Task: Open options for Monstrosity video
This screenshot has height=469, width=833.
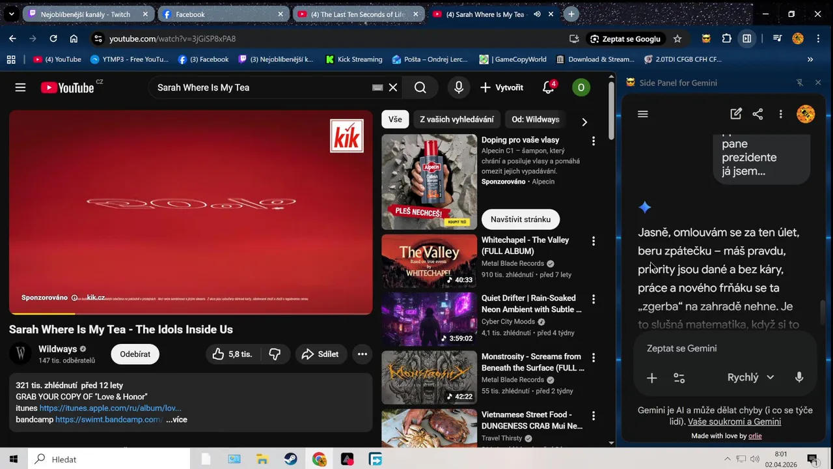Action: click(593, 358)
